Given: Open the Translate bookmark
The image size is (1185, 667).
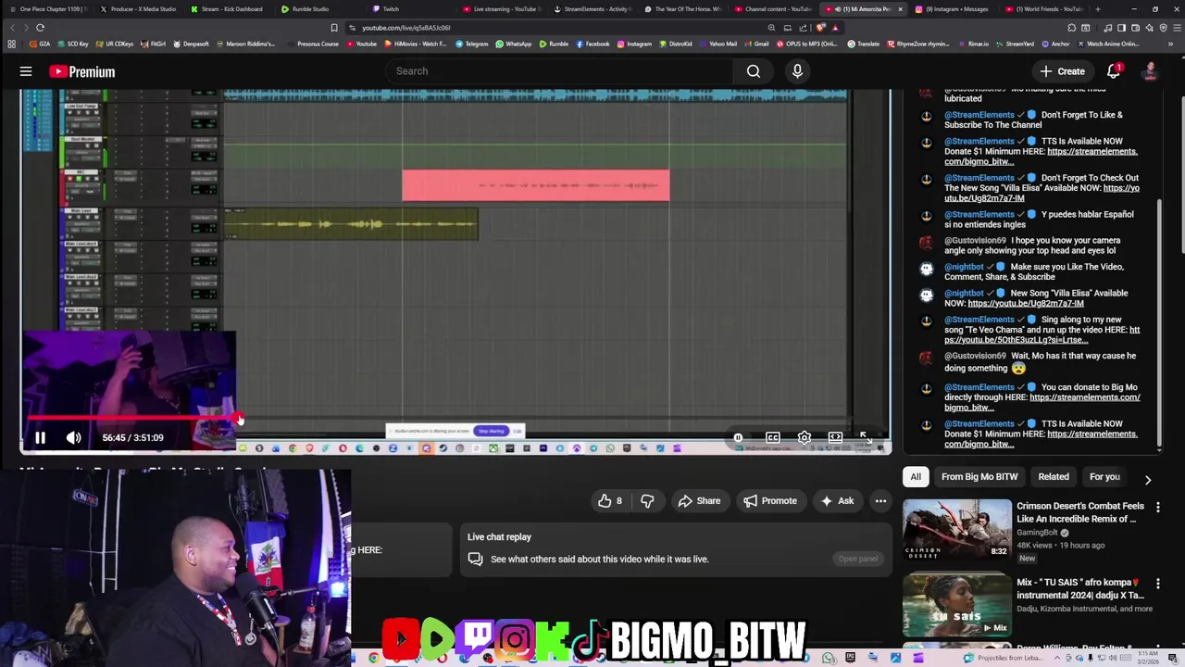Looking at the screenshot, I should click(864, 44).
